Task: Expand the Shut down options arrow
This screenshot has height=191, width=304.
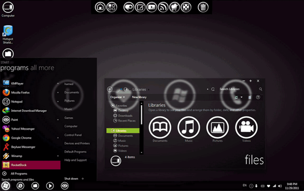Action: point(83,179)
